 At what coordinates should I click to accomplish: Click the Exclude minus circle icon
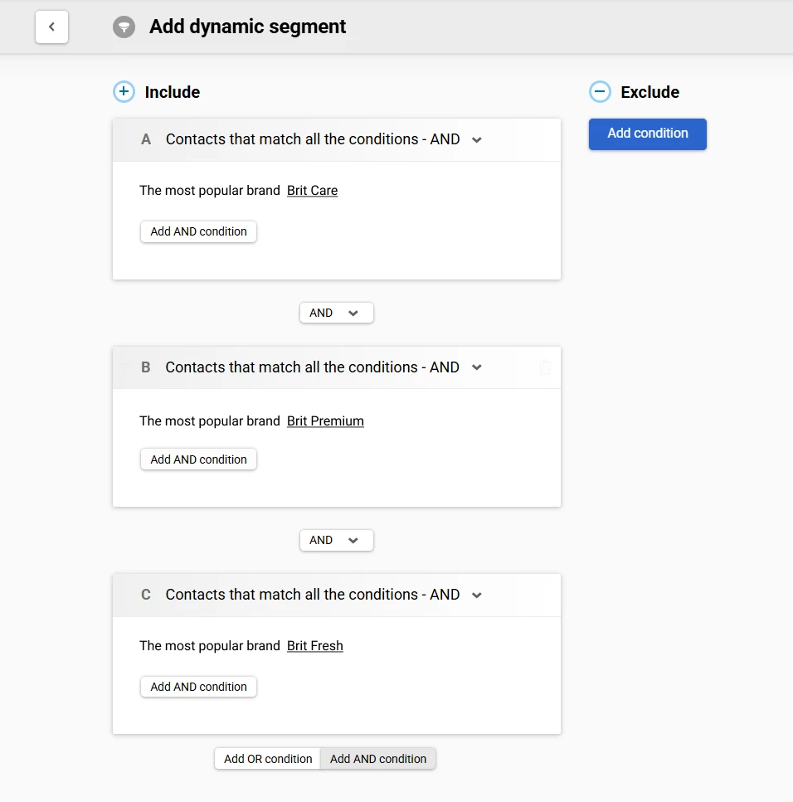(600, 92)
